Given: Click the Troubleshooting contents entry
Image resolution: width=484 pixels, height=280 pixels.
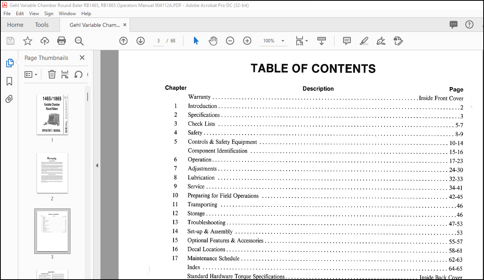Looking at the screenshot, I should pyautogui.click(x=206, y=222).
